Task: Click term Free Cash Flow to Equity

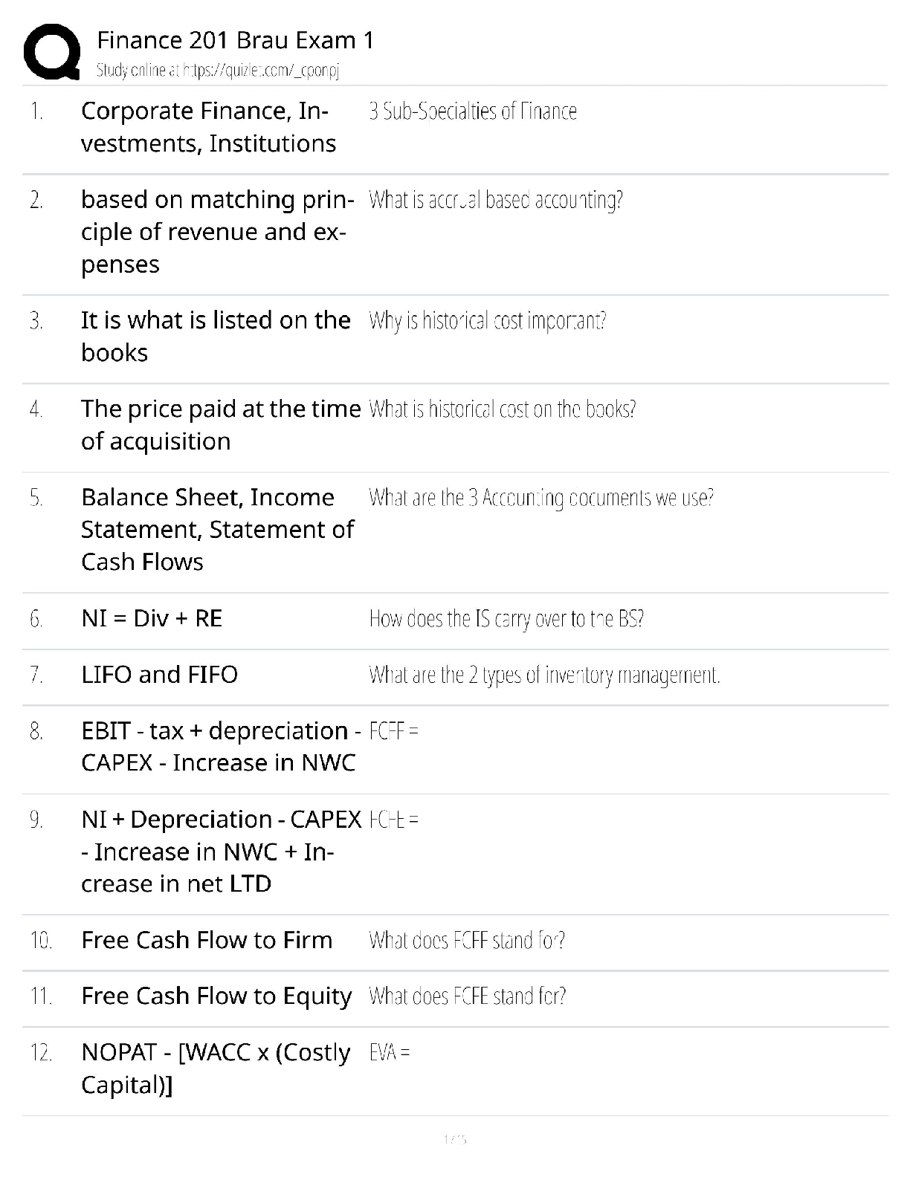Action: point(216,996)
